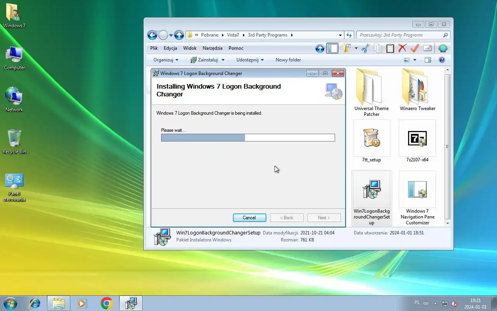Click the blue Up button in the classic toolbar
Image resolution: width=497 pixels, height=311 pixels.
click(320, 48)
